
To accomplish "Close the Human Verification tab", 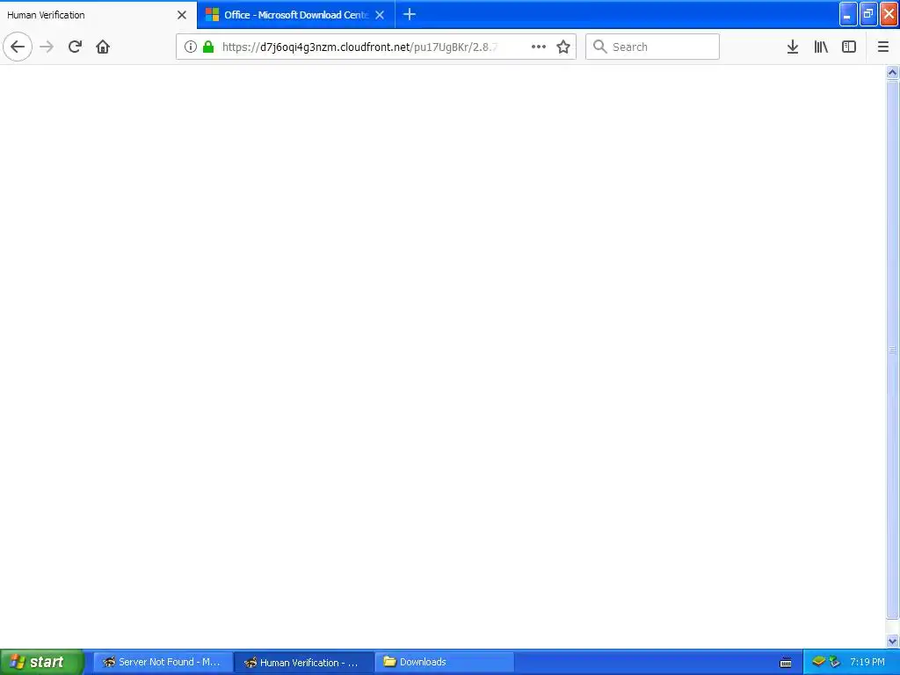I will tap(182, 15).
